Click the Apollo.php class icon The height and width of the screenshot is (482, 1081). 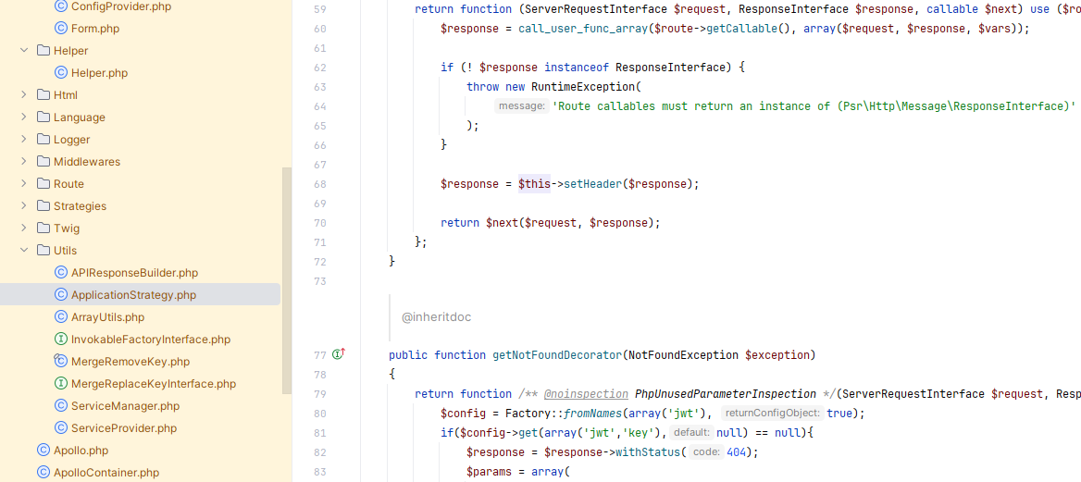point(43,451)
